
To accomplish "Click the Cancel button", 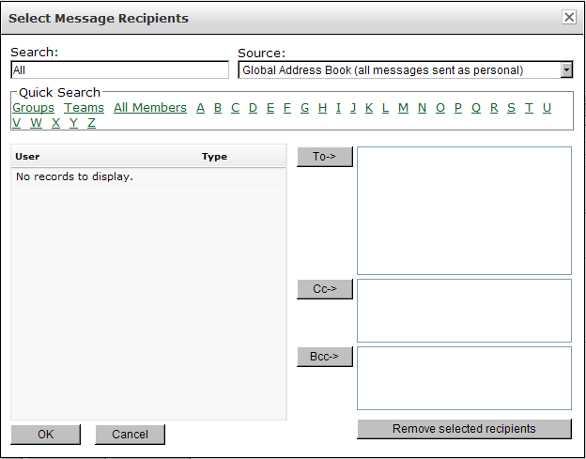I will 130,434.
